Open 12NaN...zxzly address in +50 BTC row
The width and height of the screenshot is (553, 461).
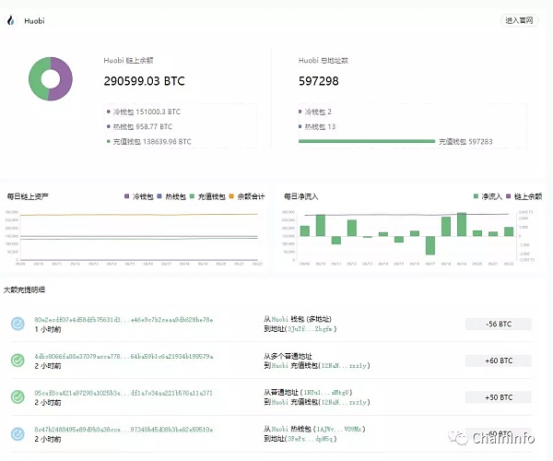344,402
